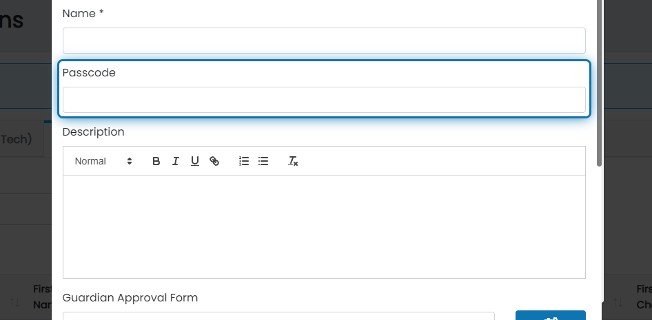Click into the Passcode input box
Screen dimensions: 652x320
point(325,100)
